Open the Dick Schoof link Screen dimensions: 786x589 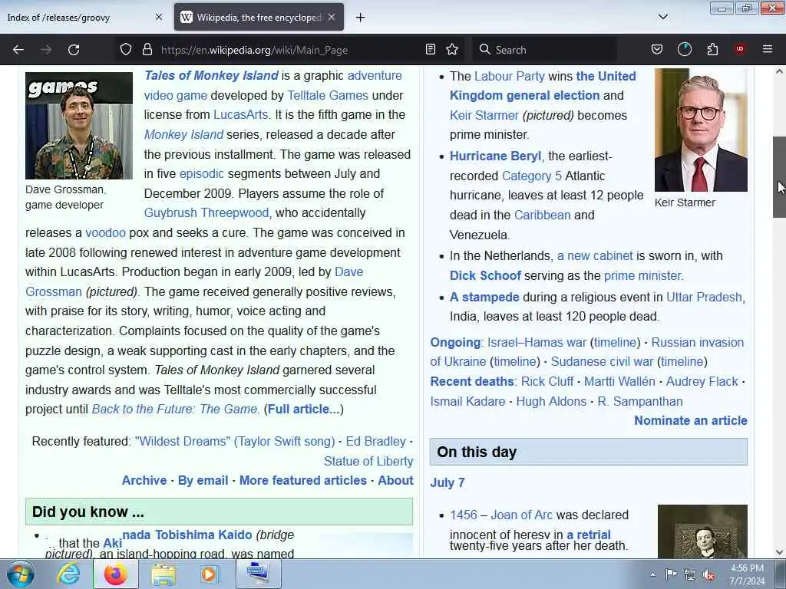tap(485, 276)
